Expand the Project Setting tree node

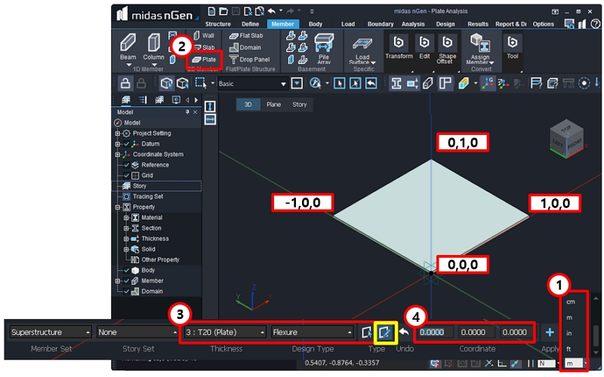(x=118, y=133)
